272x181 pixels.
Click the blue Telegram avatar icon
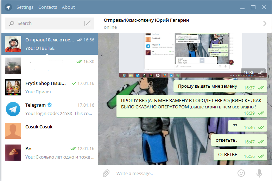point(13,109)
